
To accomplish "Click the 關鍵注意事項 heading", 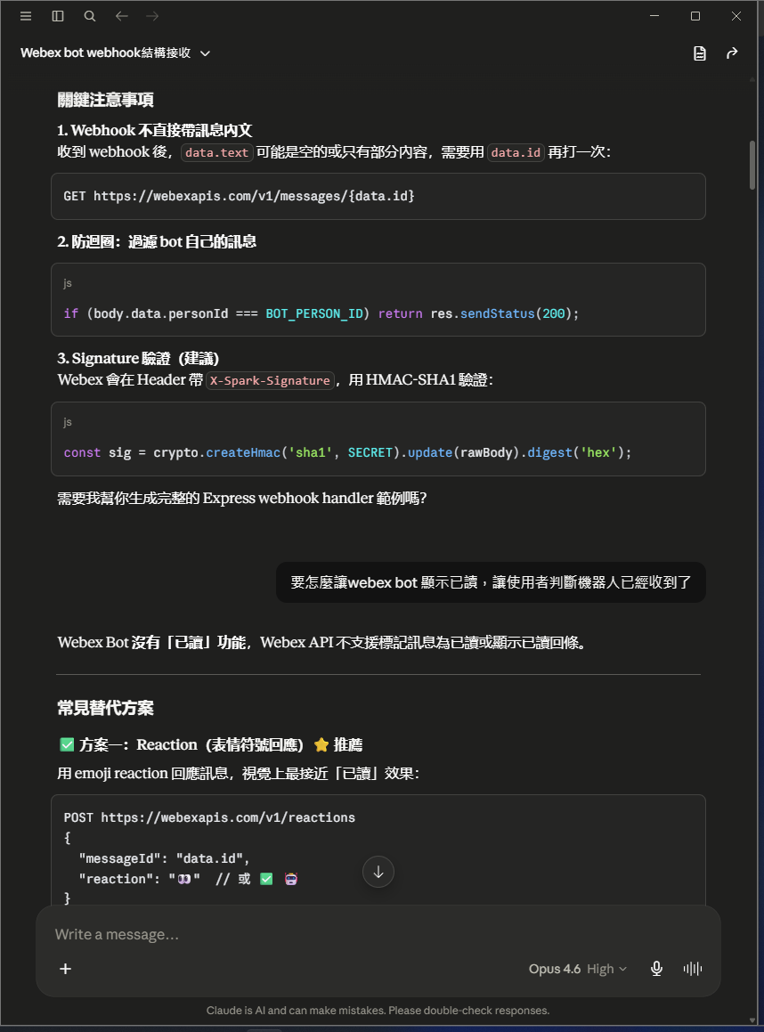I will pyautogui.click(x=105, y=100).
